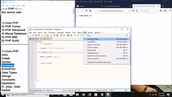The image size is (172, 97).
Task: Click the Save to Pocket icon
Action: click(x=133, y=11)
